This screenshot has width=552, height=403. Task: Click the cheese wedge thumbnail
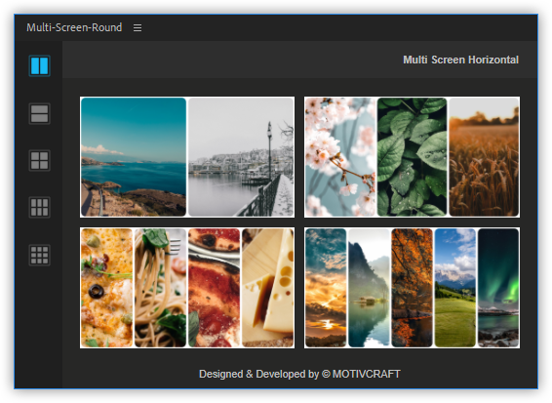[x=268, y=288]
